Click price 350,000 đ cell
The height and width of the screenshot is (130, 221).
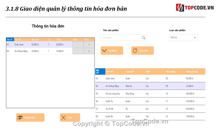(190, 94)
